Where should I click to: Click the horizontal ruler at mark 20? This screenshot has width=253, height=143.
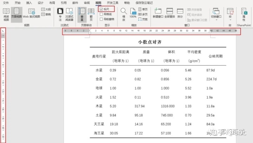pyautogui.click(x=150, y=30)
